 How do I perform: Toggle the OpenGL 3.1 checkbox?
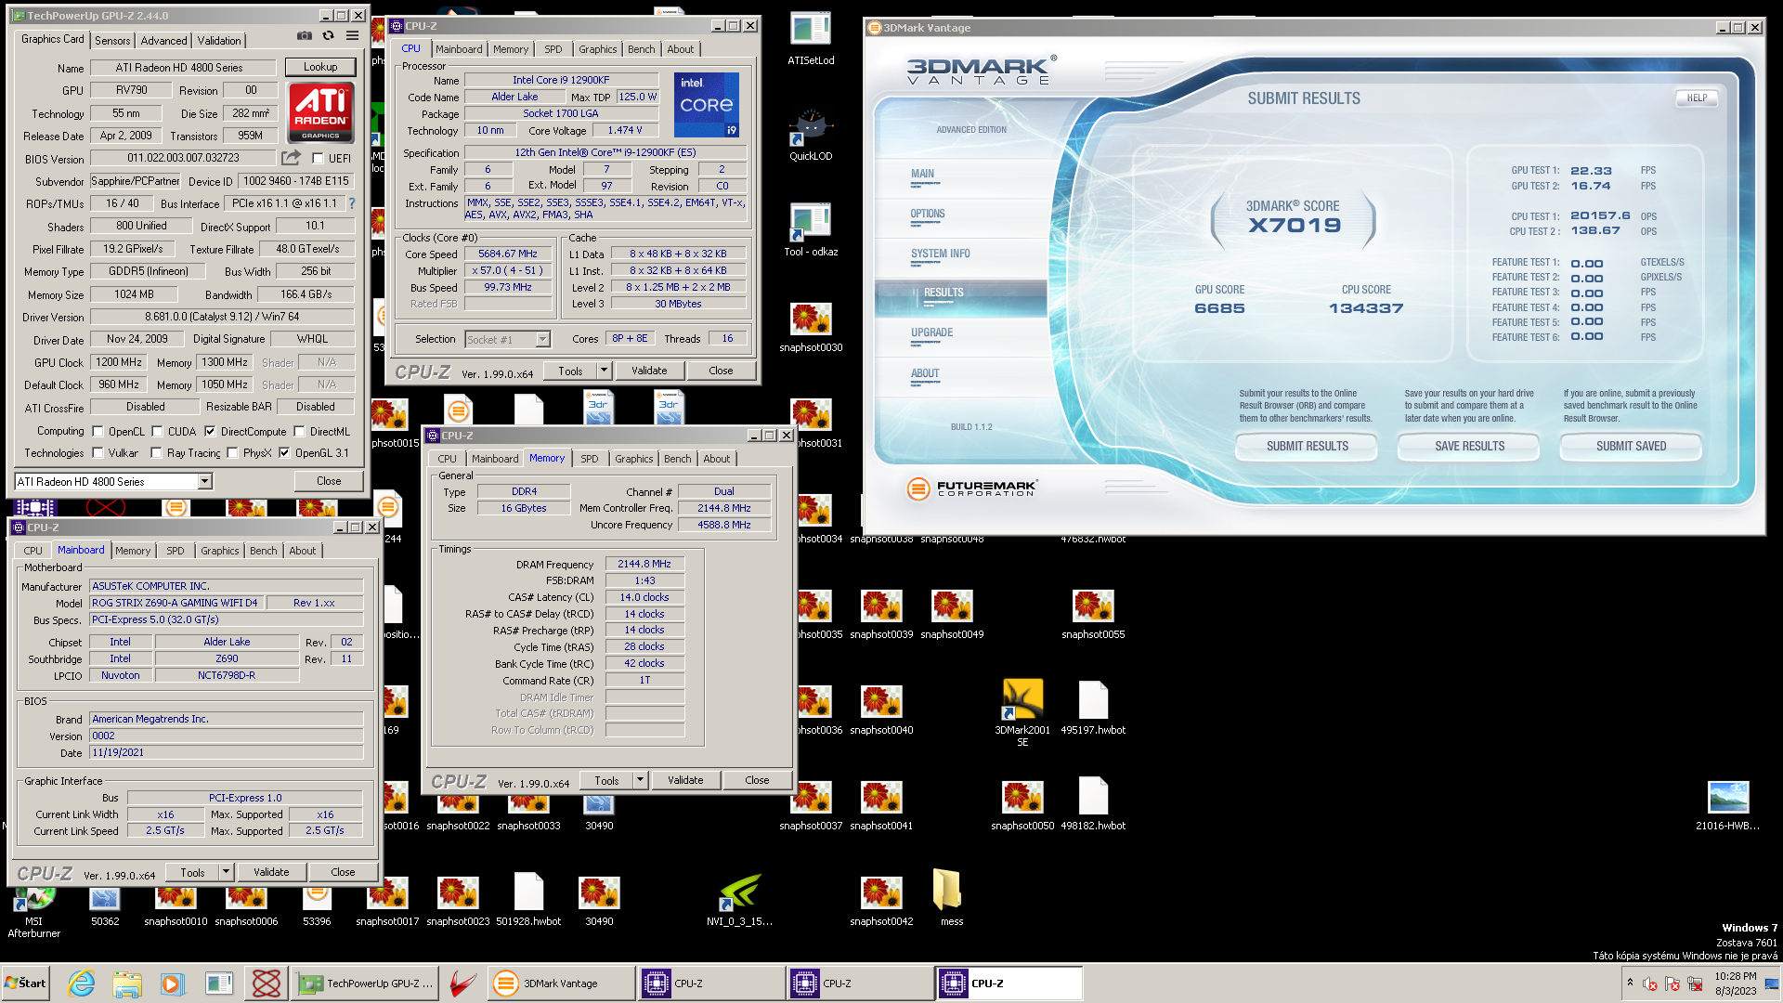(284, 453)
